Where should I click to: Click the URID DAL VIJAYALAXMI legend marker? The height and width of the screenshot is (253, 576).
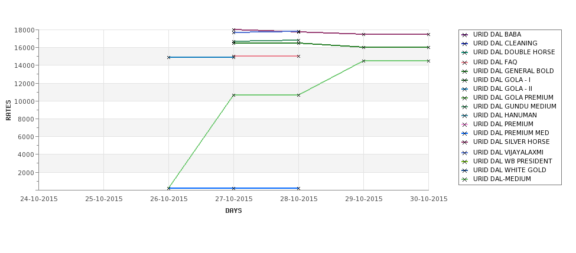(x=465, y=153)
